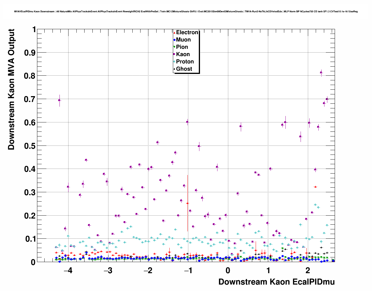Click the x-axis label −3
372x291 pixels.
point(108,271)
